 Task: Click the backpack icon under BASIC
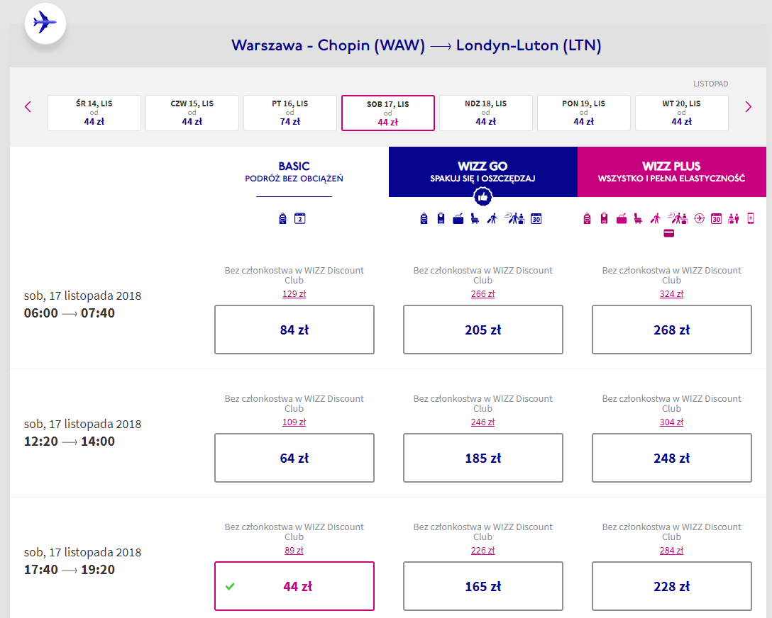[282, 218]
